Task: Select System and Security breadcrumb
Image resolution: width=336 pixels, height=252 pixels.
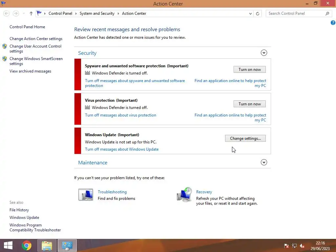Action: (97, 13)
